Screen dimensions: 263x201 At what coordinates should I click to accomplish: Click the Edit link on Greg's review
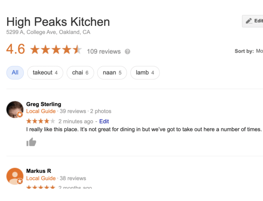tap(104, 121)
